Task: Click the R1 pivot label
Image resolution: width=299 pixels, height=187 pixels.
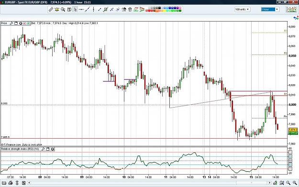Action: click(x=286, y=94)
